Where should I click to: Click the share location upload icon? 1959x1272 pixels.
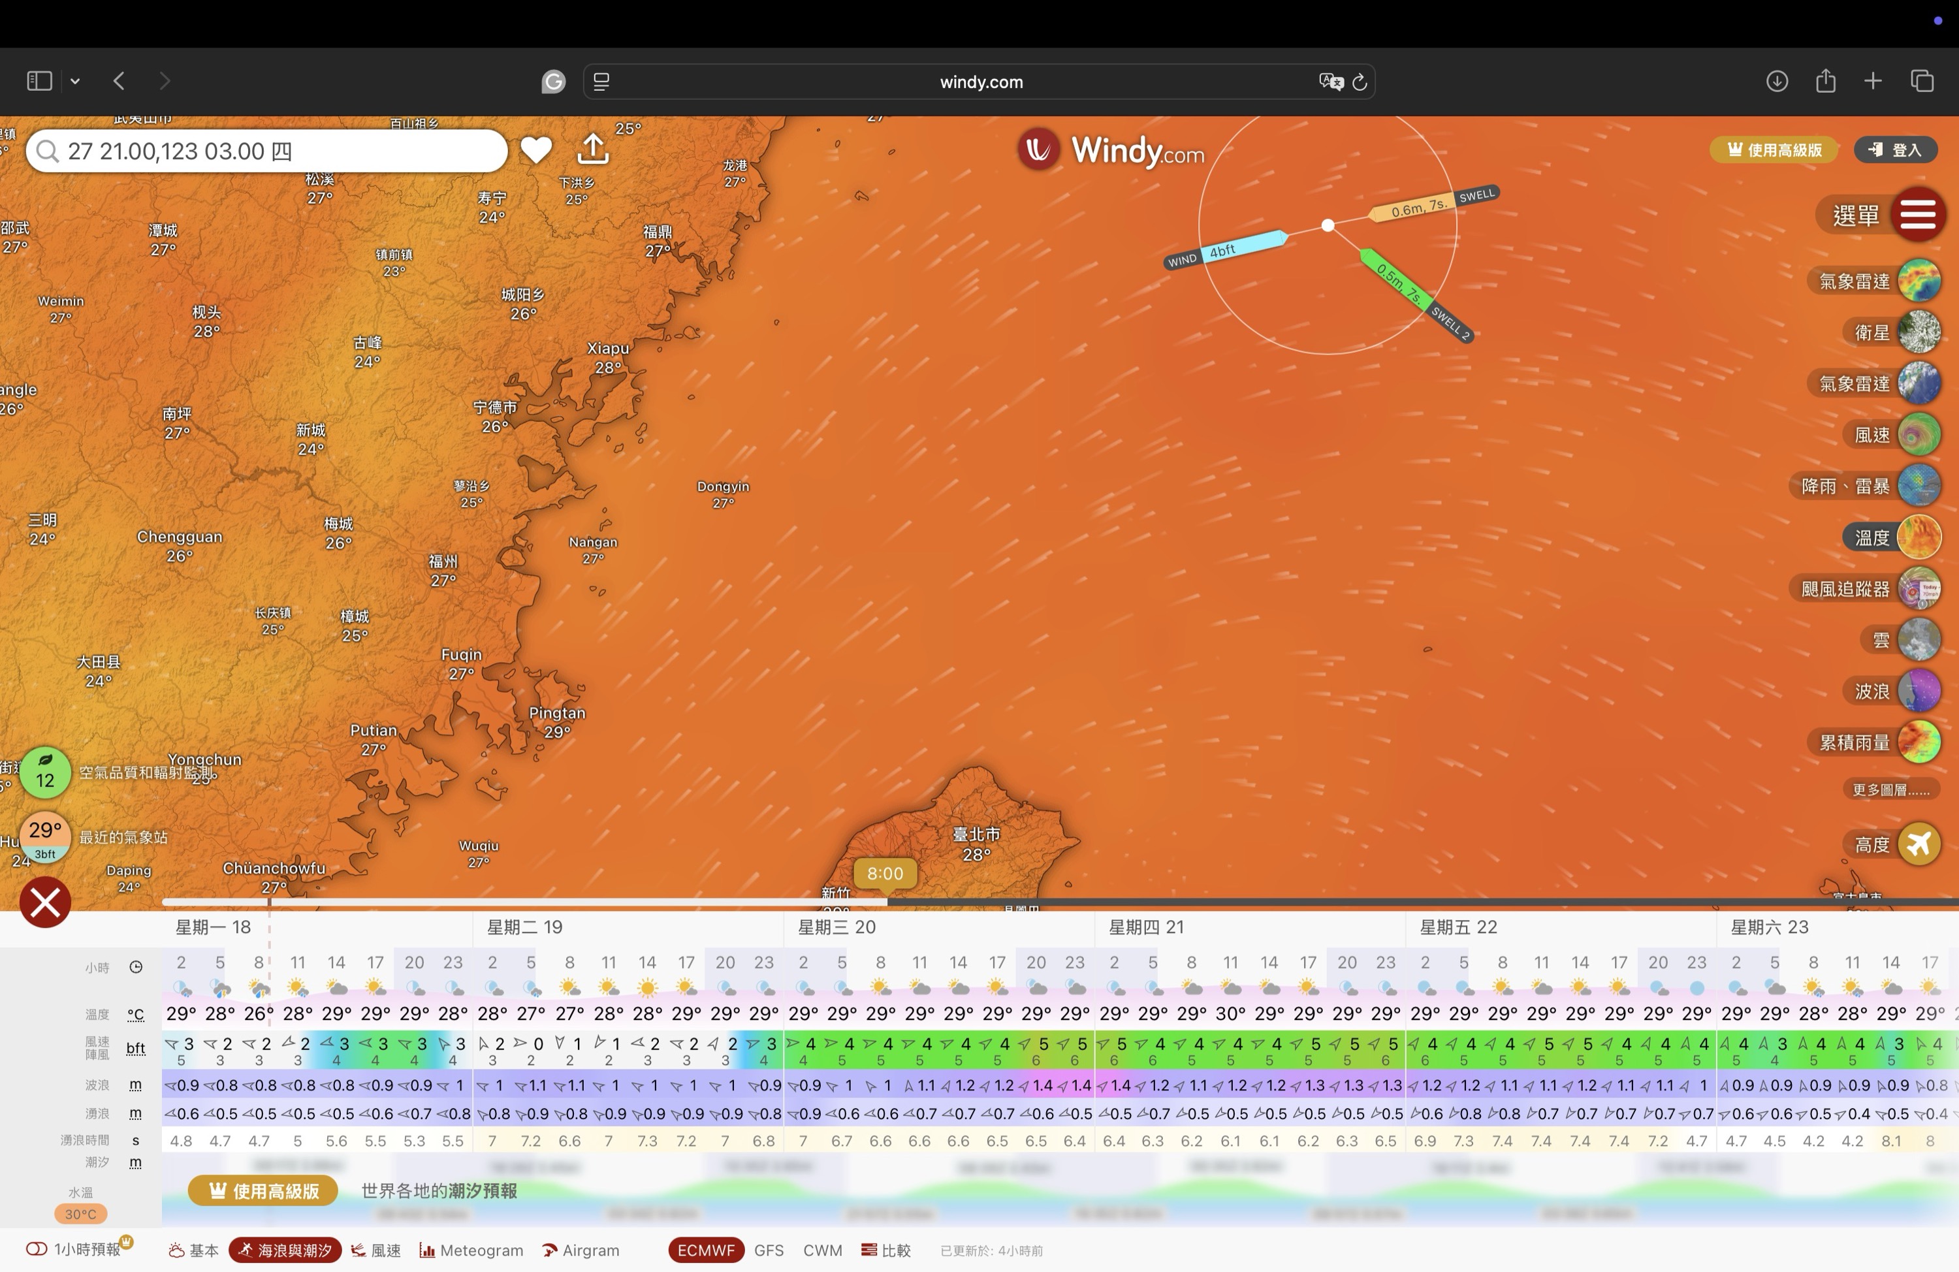593,149
